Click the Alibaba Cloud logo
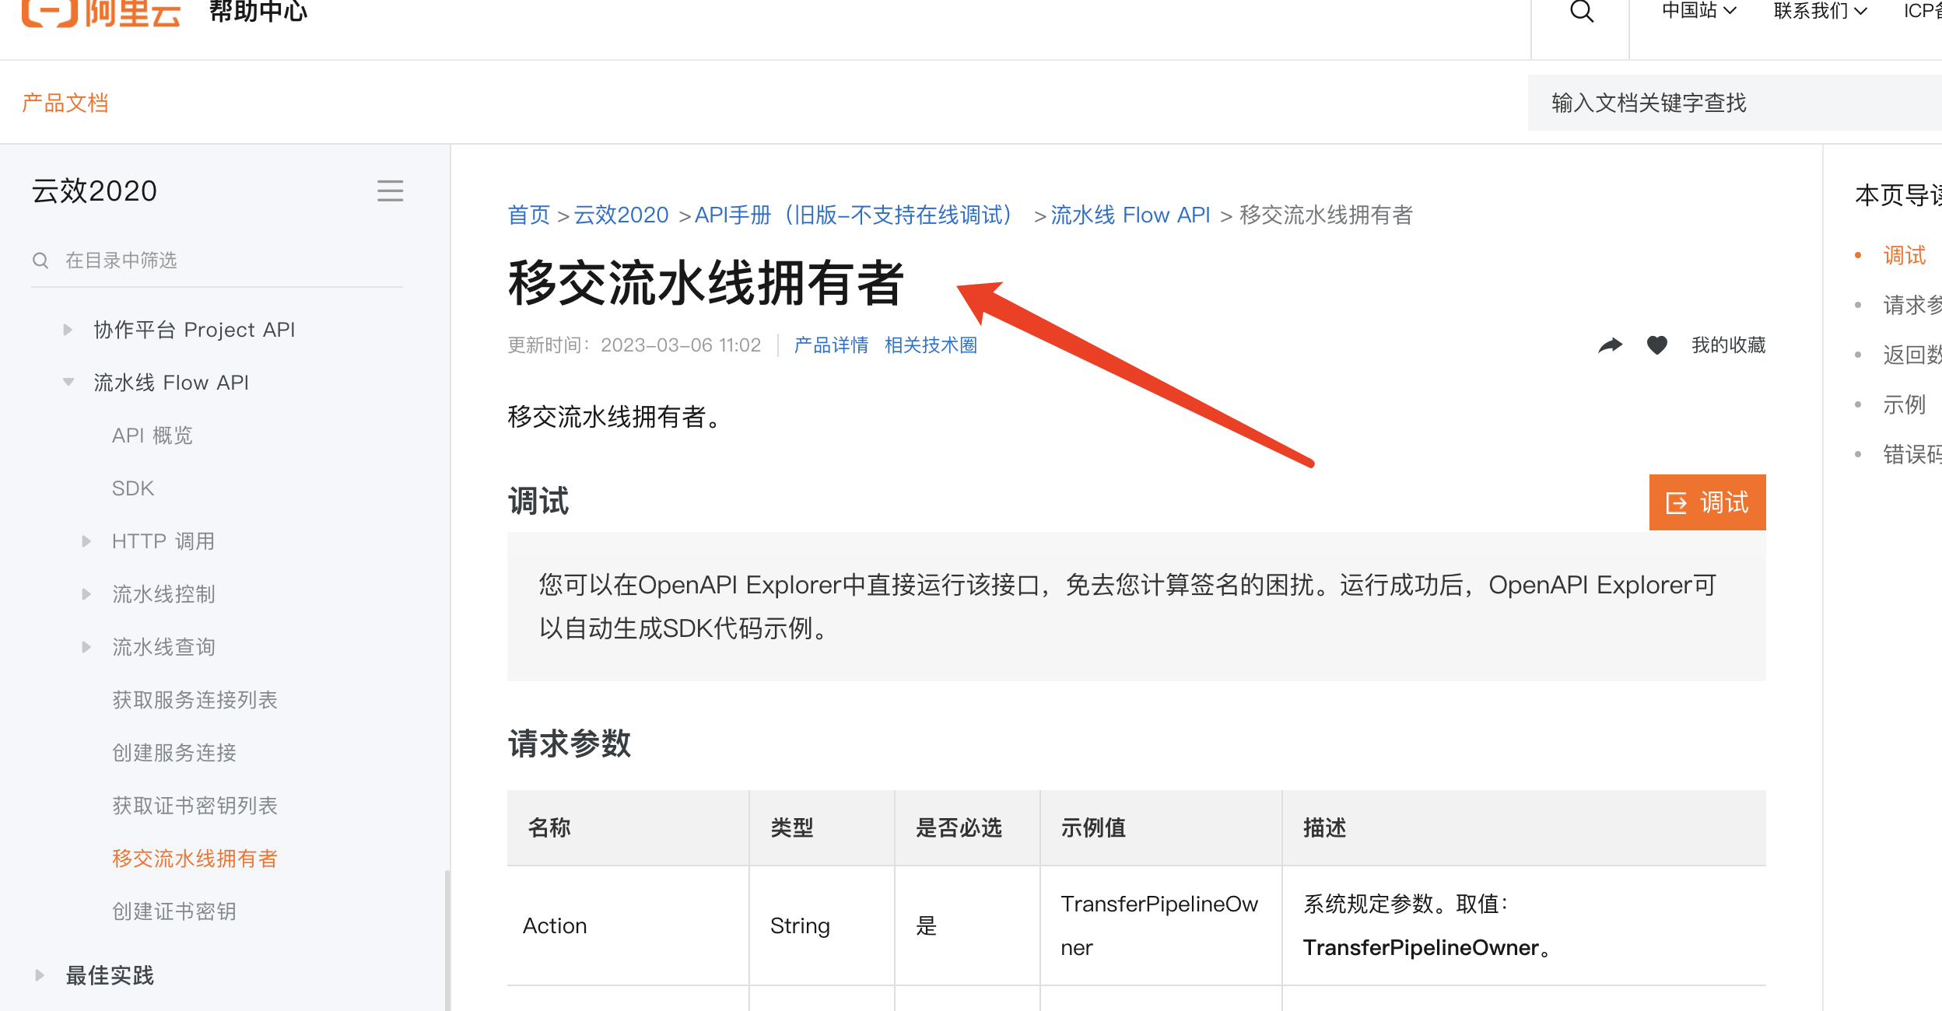Viewport: 1942px width, 1011px height. point(101,12)
